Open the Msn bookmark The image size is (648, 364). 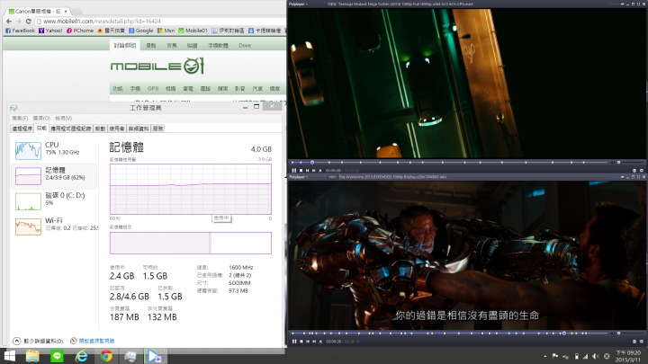tap(166, 31)
